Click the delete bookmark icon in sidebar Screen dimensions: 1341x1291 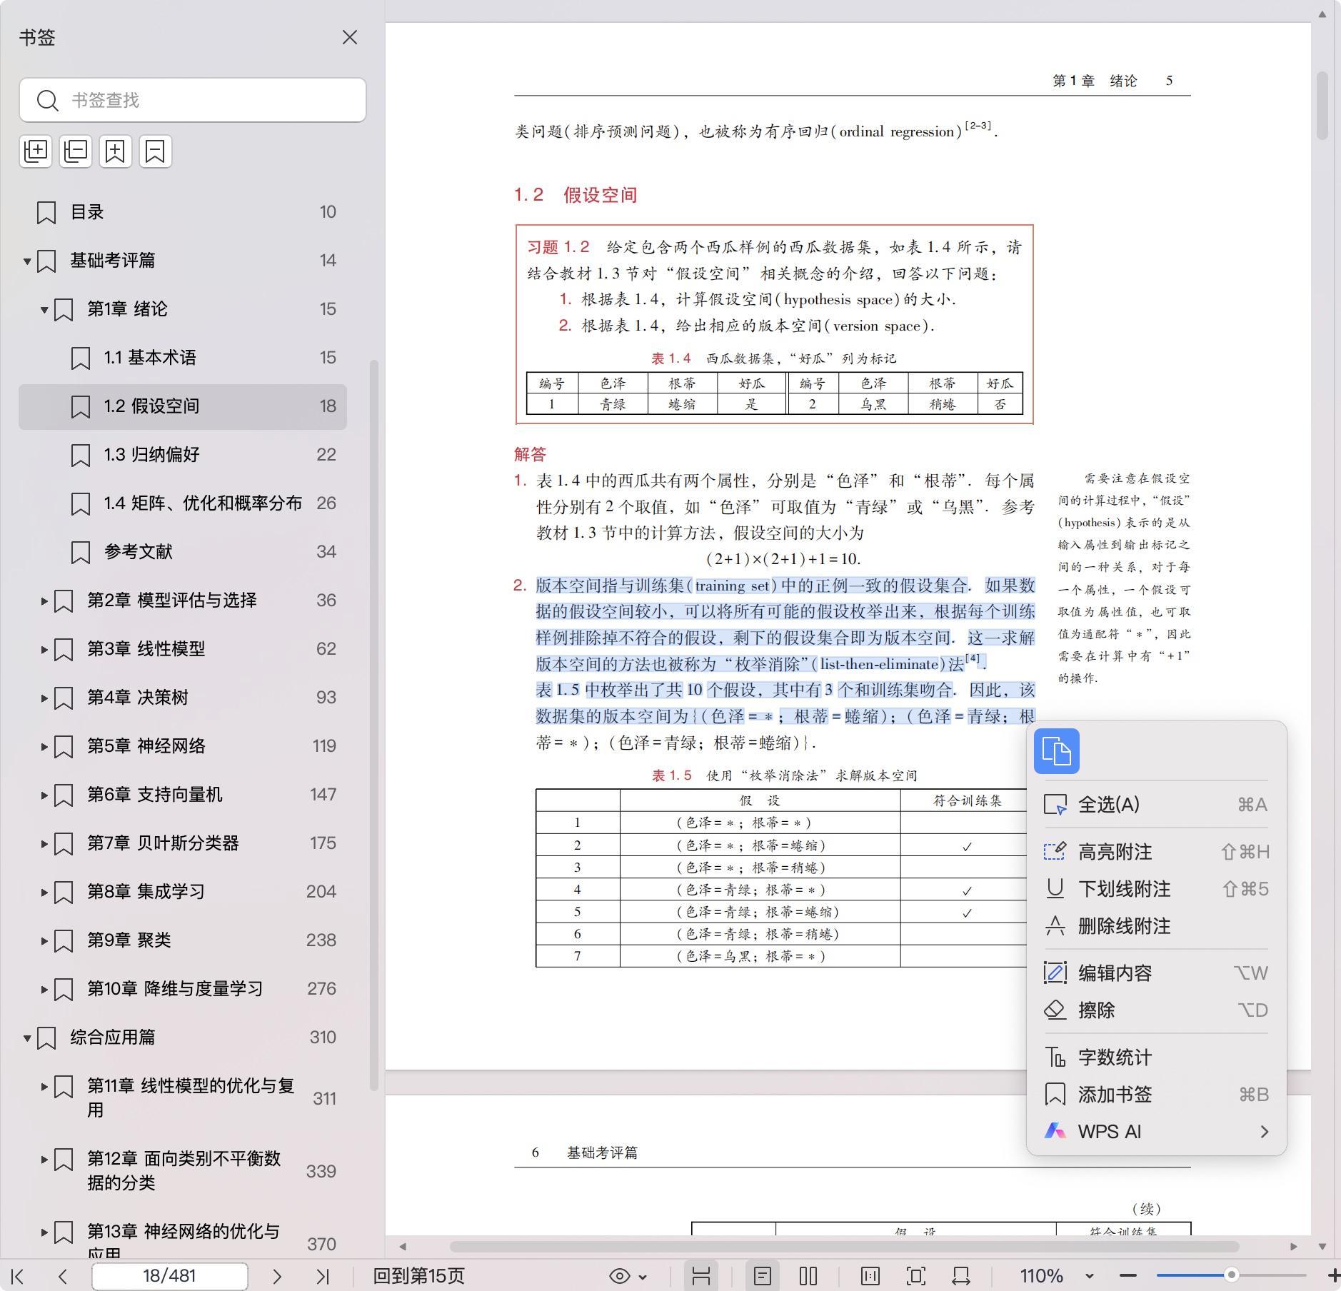(x=155, y=151)
